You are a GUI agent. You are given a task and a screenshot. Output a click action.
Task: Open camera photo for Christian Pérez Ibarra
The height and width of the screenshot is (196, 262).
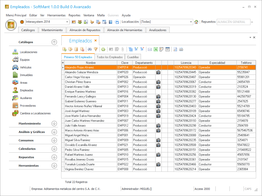pyautogui.click(x=158, y=82)
